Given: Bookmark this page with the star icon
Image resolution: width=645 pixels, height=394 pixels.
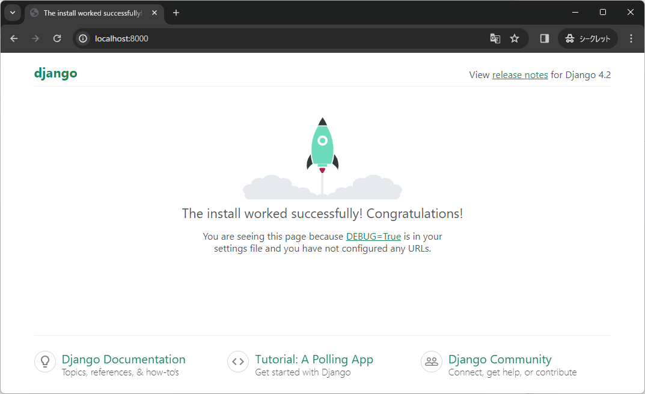Looking at the screenshot, I should [x=515, y=38].
